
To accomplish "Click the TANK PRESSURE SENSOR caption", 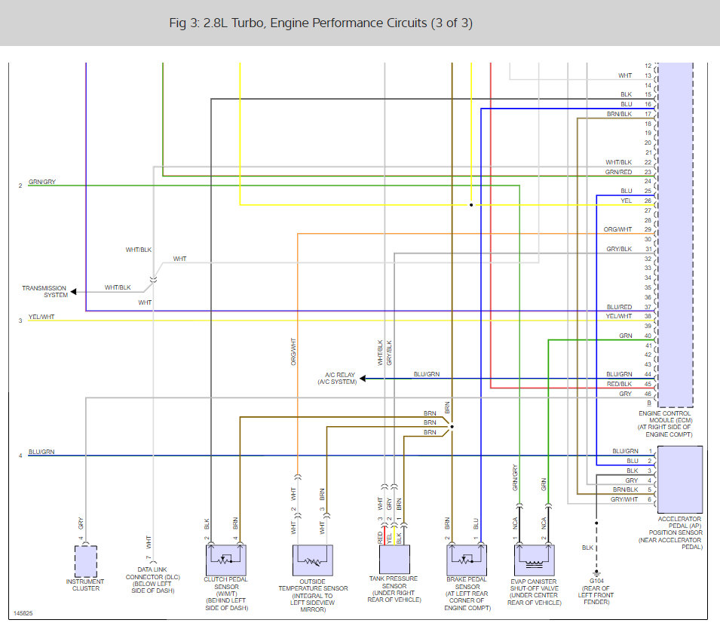I will click(x=394, y=589).
